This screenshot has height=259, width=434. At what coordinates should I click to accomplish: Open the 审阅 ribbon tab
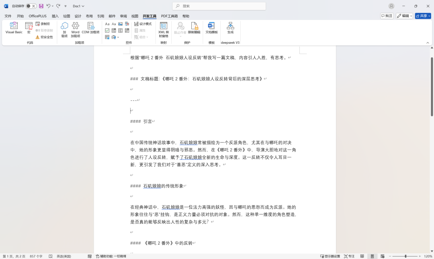click(x=123, y=16)
